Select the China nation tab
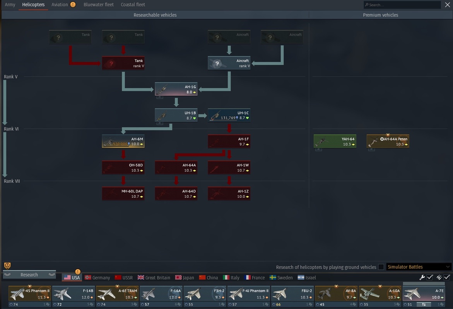The image size is (453, 309). click(x=208, y=278)
